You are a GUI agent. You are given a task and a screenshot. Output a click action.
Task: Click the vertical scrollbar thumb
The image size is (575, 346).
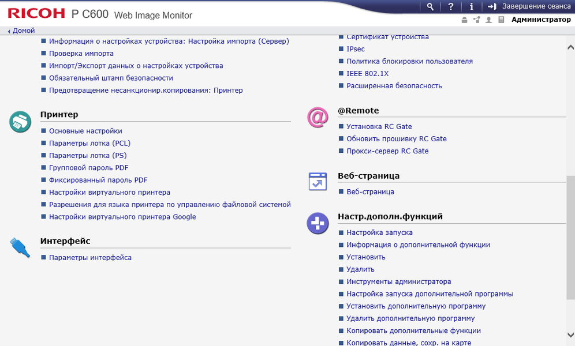[570, 236]
